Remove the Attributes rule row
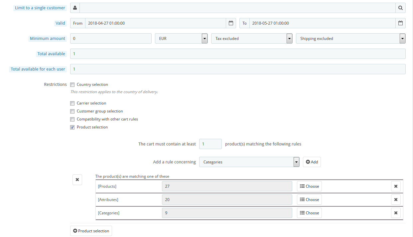Viewport: 413px width, 237px height. tap(396, 200)
